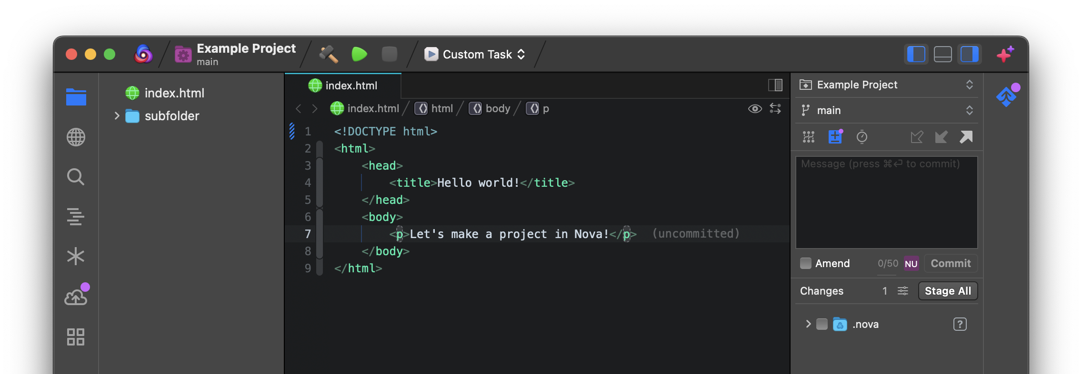Open the Custom Task selector
1082x374 pixels.
click(x=475, y=54)
